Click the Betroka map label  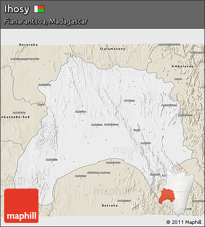(x=110, y=205)
